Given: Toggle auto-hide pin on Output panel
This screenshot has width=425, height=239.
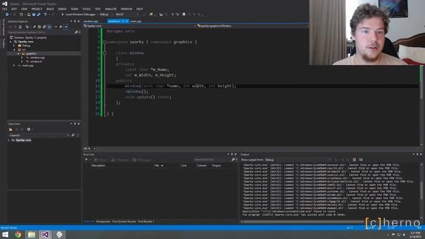Looking at the screenshot, I should (x=418, y=154).
